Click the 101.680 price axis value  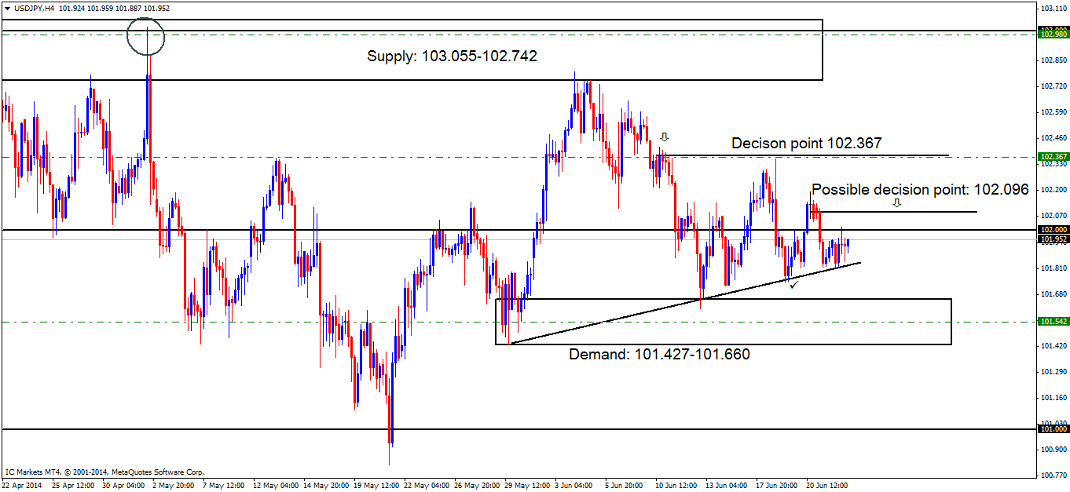coord(1054,293)
